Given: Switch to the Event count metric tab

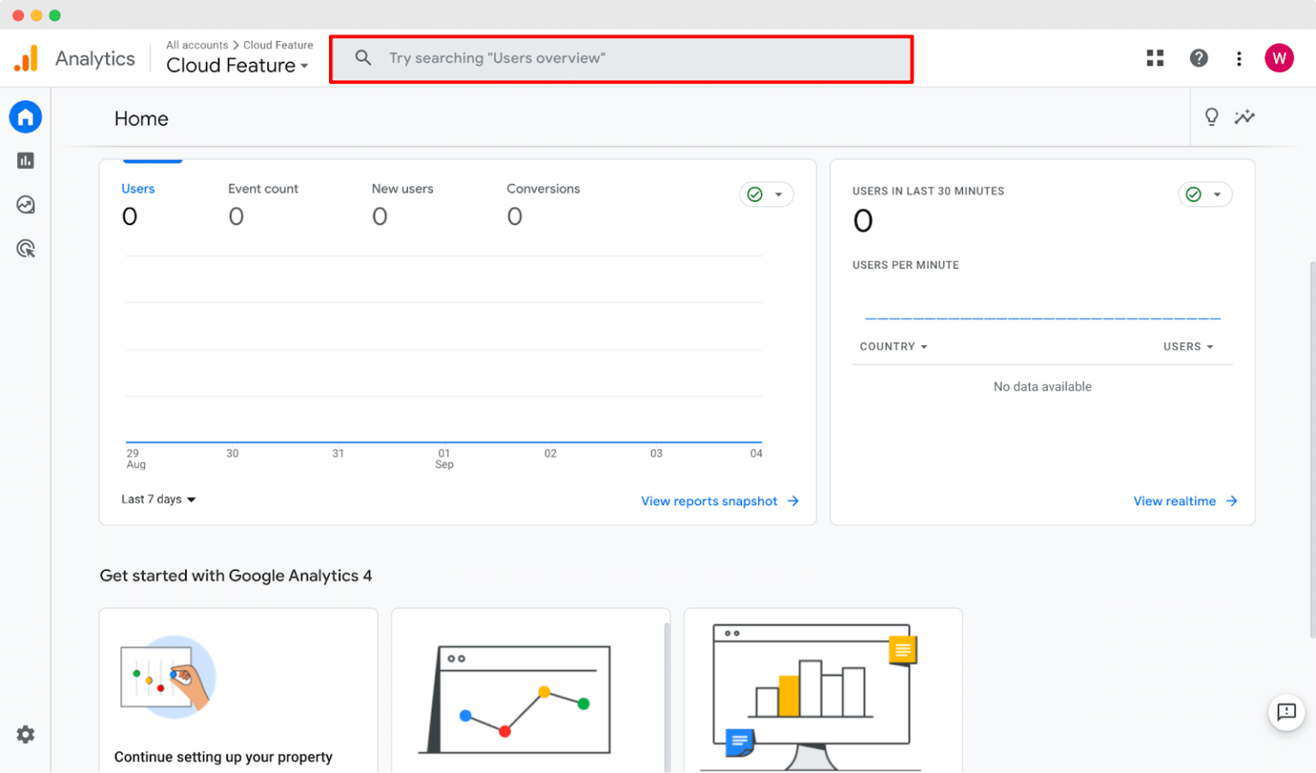Looking at the screenshot, I should pyautogui.click(x=263, y=188).
